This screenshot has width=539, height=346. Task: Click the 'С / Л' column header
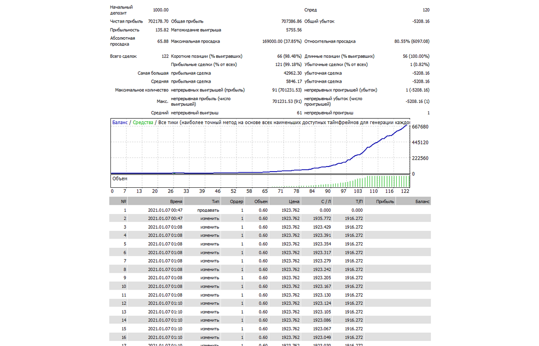click(x=316, y=202)
